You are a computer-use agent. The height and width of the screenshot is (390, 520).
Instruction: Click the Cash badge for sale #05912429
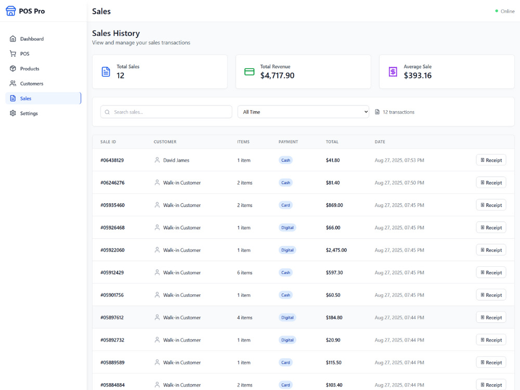click(285, 272)
